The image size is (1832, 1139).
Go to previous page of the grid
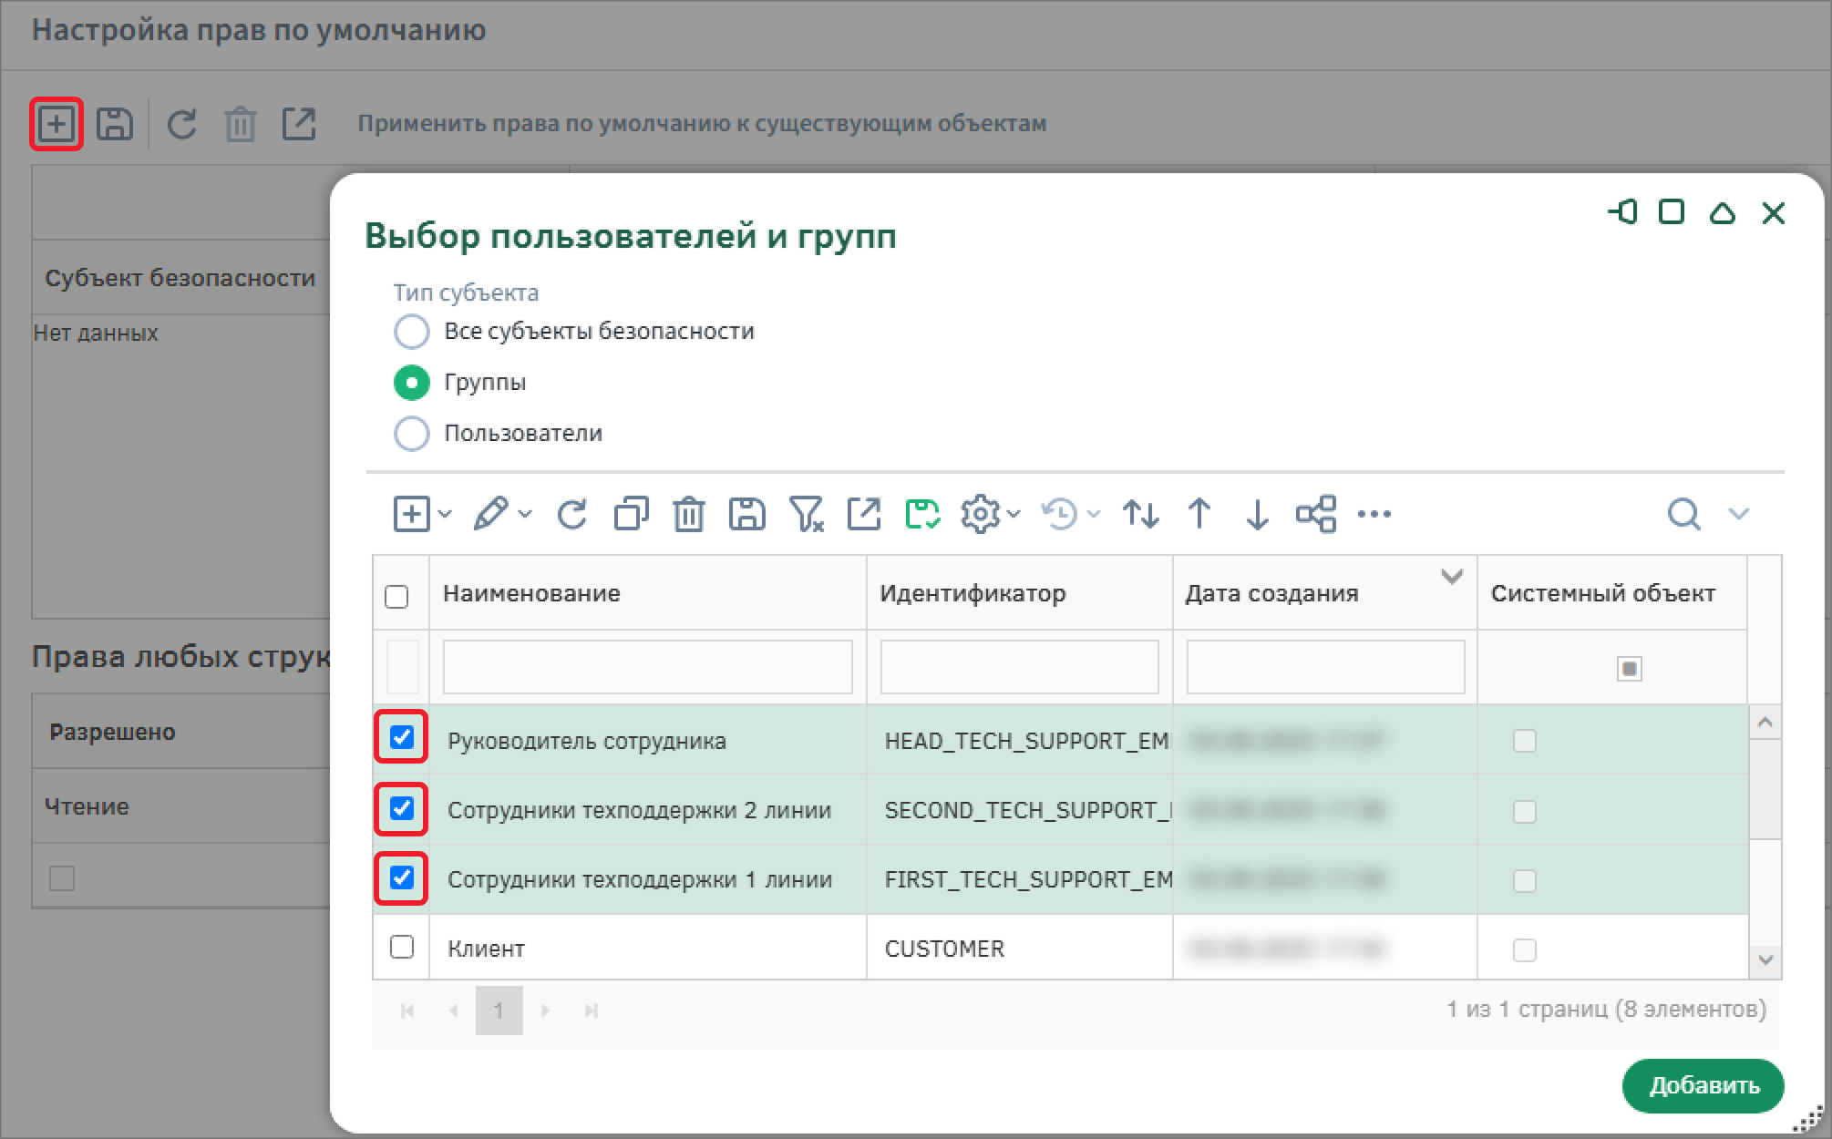(453, 1011)
